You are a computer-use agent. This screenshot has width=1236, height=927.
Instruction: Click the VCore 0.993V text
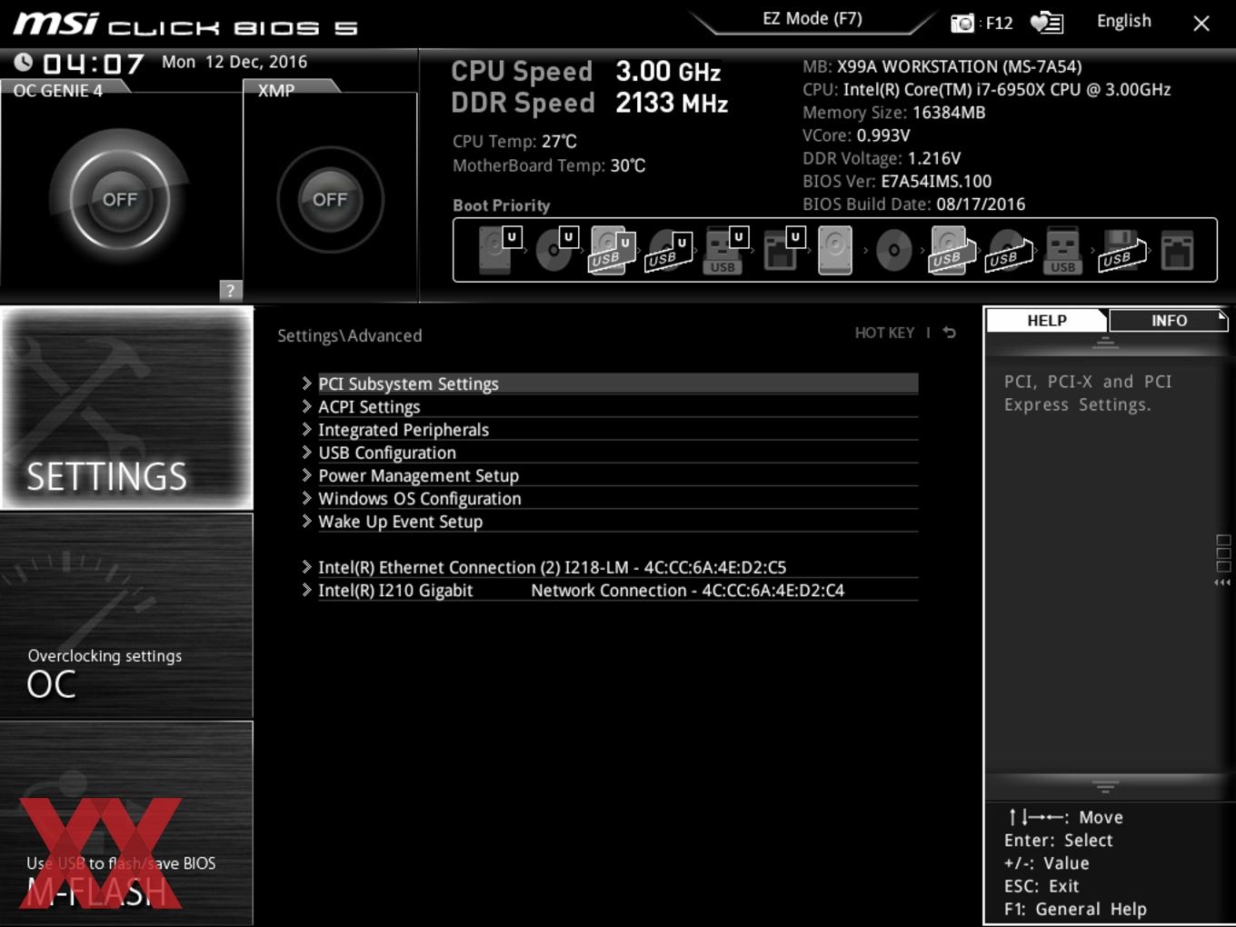click(856, 135)
